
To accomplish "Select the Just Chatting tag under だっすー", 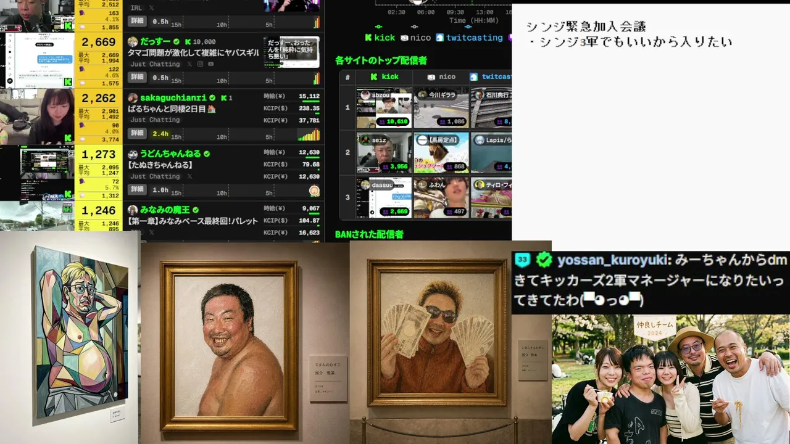I will 155,64.
